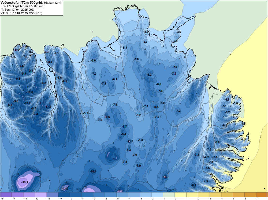Click the -8.0 temperature label
Screen dimensions: 268x200
[x=64, y=82]
